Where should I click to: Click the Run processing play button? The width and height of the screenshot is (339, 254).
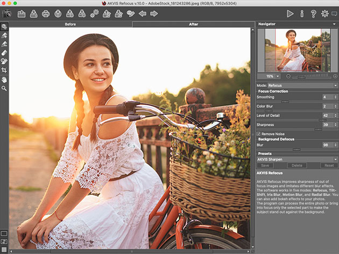[290, 13]
